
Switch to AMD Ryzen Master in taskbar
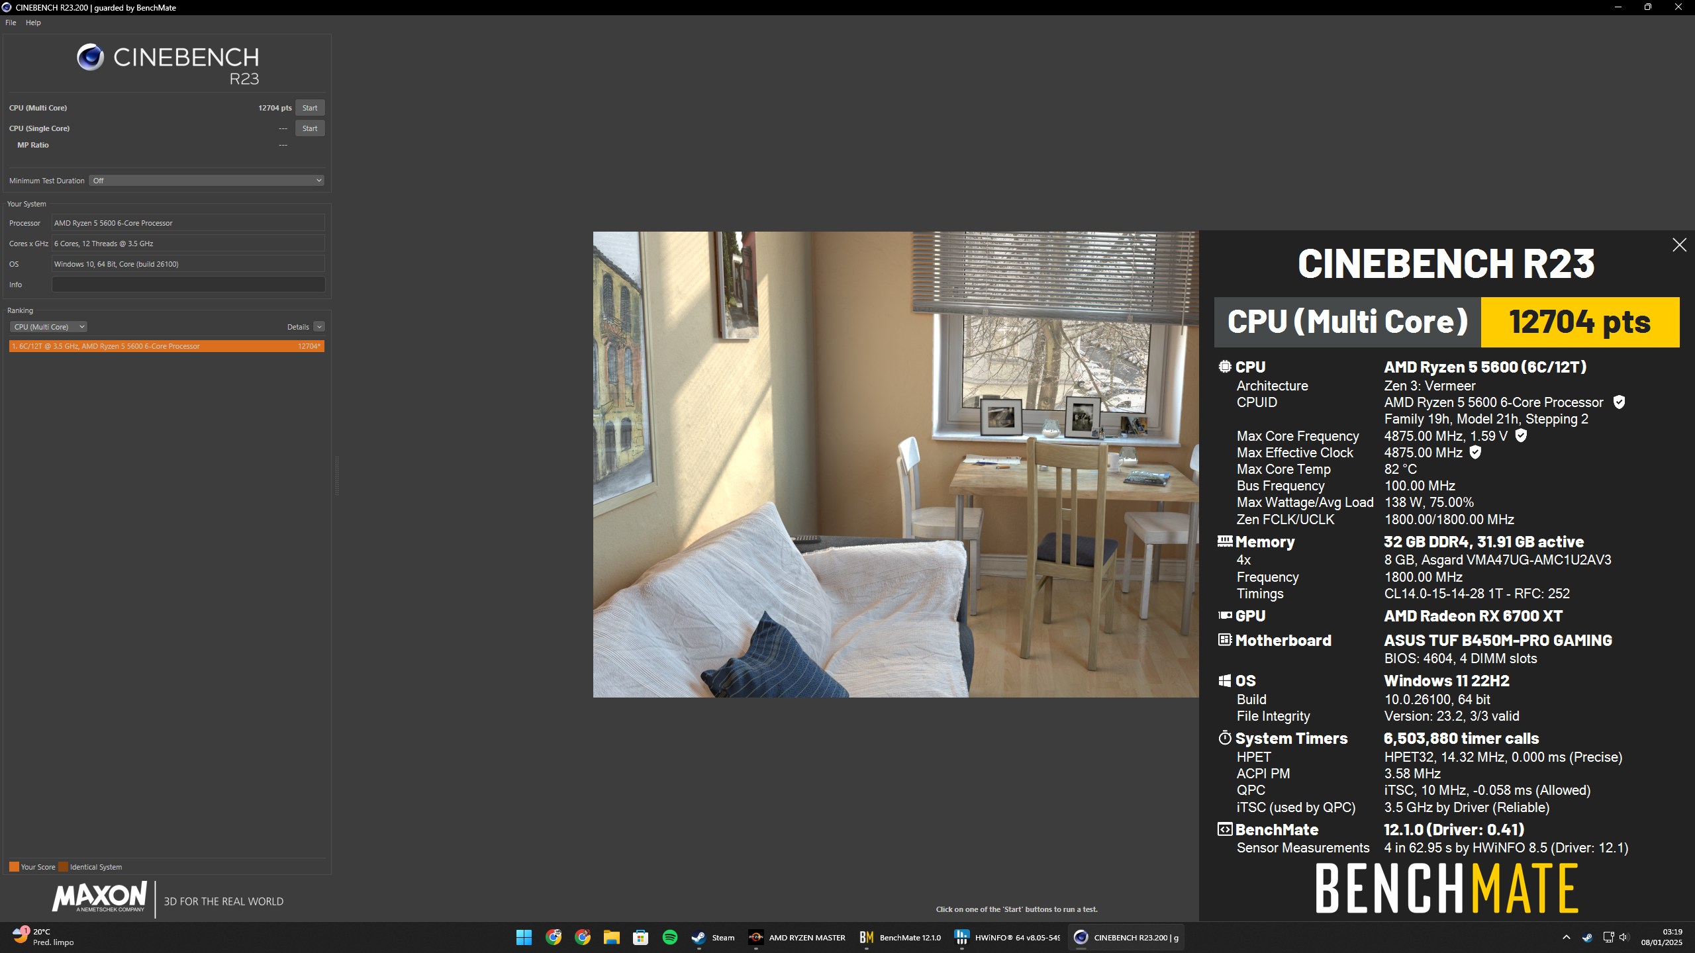(797, 937)
